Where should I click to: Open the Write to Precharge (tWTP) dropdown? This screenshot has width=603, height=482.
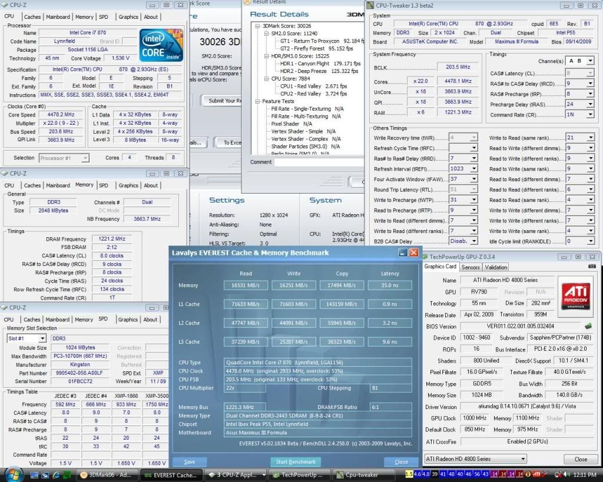(474, 200)
